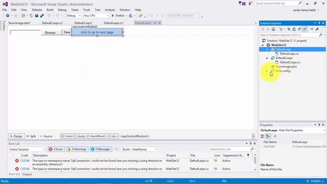Switch to ShowImage.ashx document tab

[x=19, y=23]
